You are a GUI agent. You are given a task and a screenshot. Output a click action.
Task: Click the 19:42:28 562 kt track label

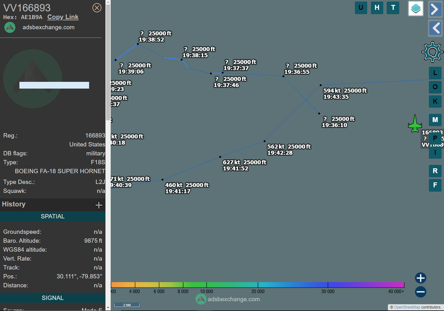click(x=289, y=150)
